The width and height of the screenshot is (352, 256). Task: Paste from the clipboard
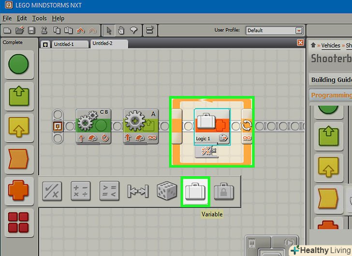tap(69, 30)
